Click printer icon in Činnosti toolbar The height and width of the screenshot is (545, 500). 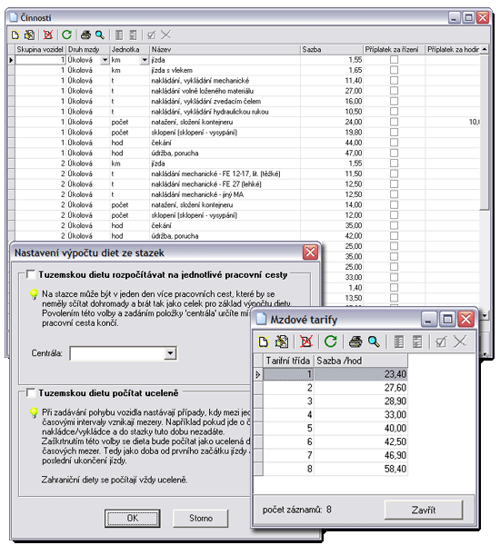(85, 35)
